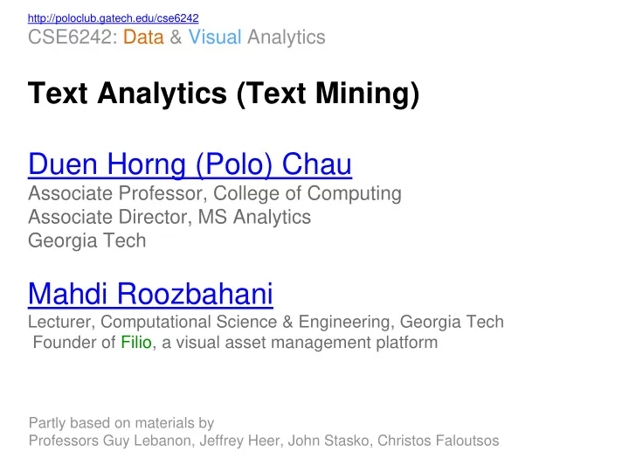Click the visual asset management platform text
629x473 pixels.
click(x=307, y=343)
